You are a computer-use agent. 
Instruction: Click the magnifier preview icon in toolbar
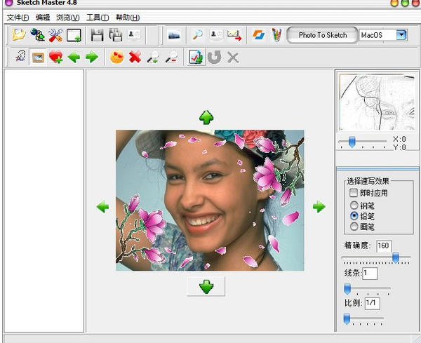click(198, 35)
